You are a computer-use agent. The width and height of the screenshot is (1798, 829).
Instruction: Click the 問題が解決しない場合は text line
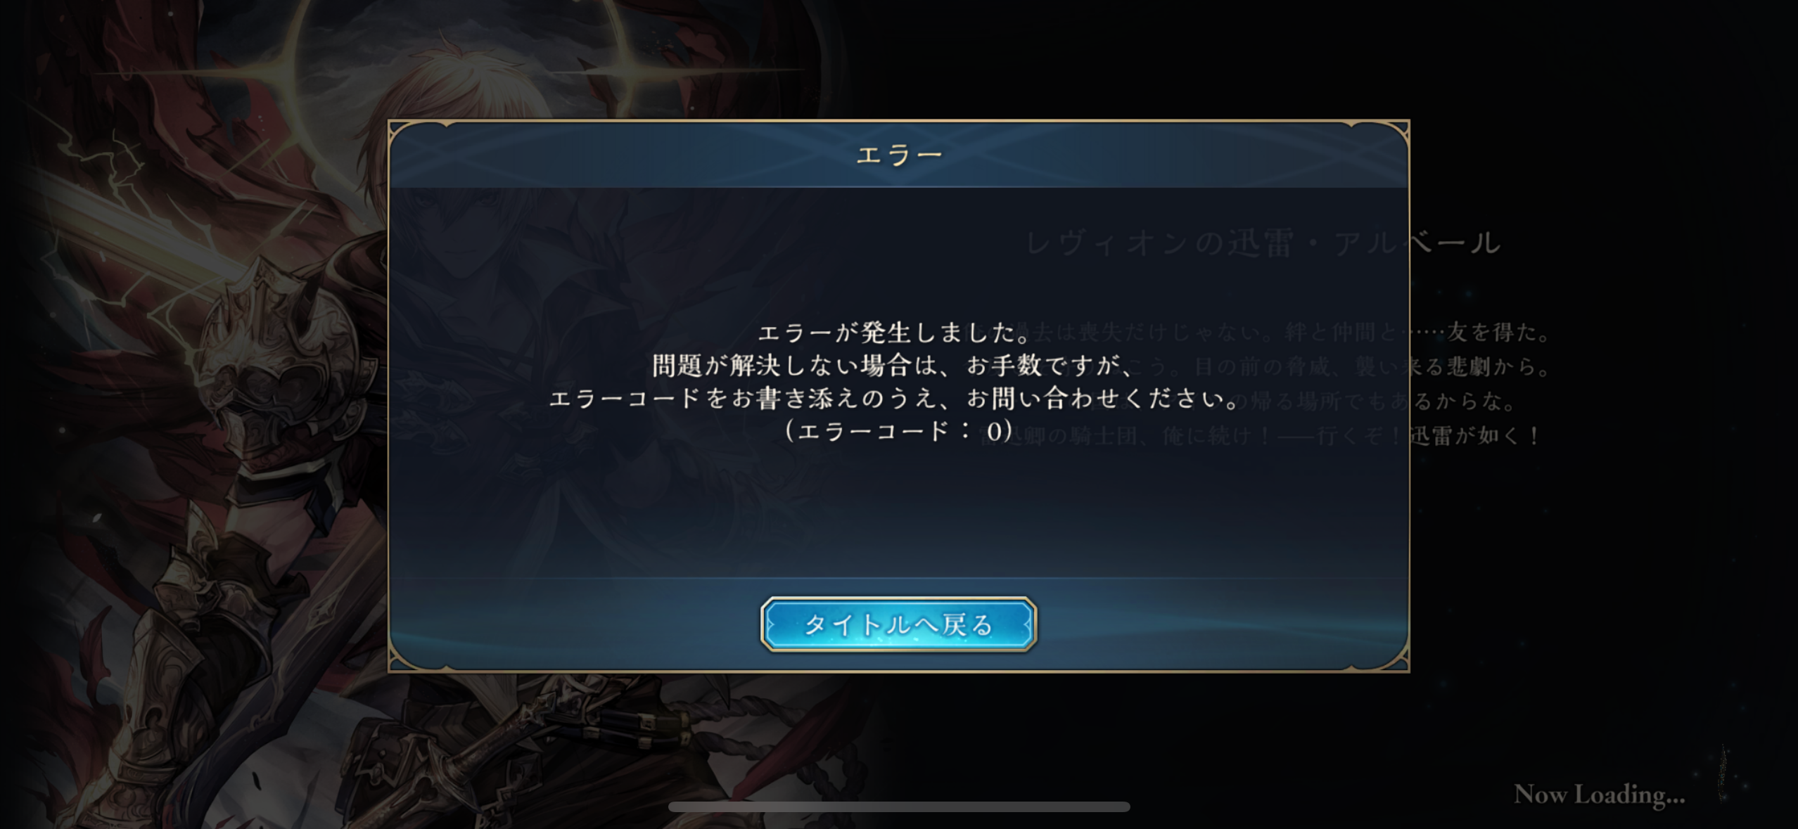tap(894, 366)
